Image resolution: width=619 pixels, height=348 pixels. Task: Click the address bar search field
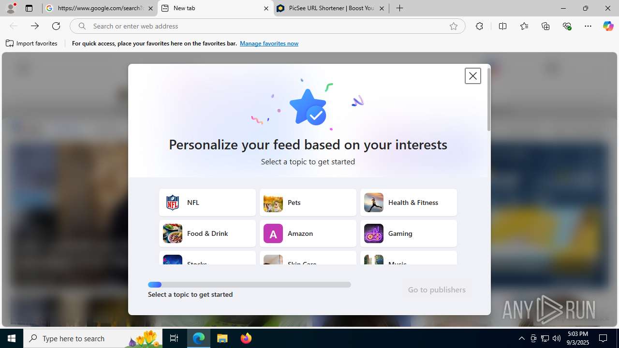tap(267, 26)
